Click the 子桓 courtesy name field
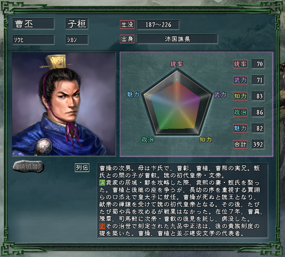 tap(77, 24)
